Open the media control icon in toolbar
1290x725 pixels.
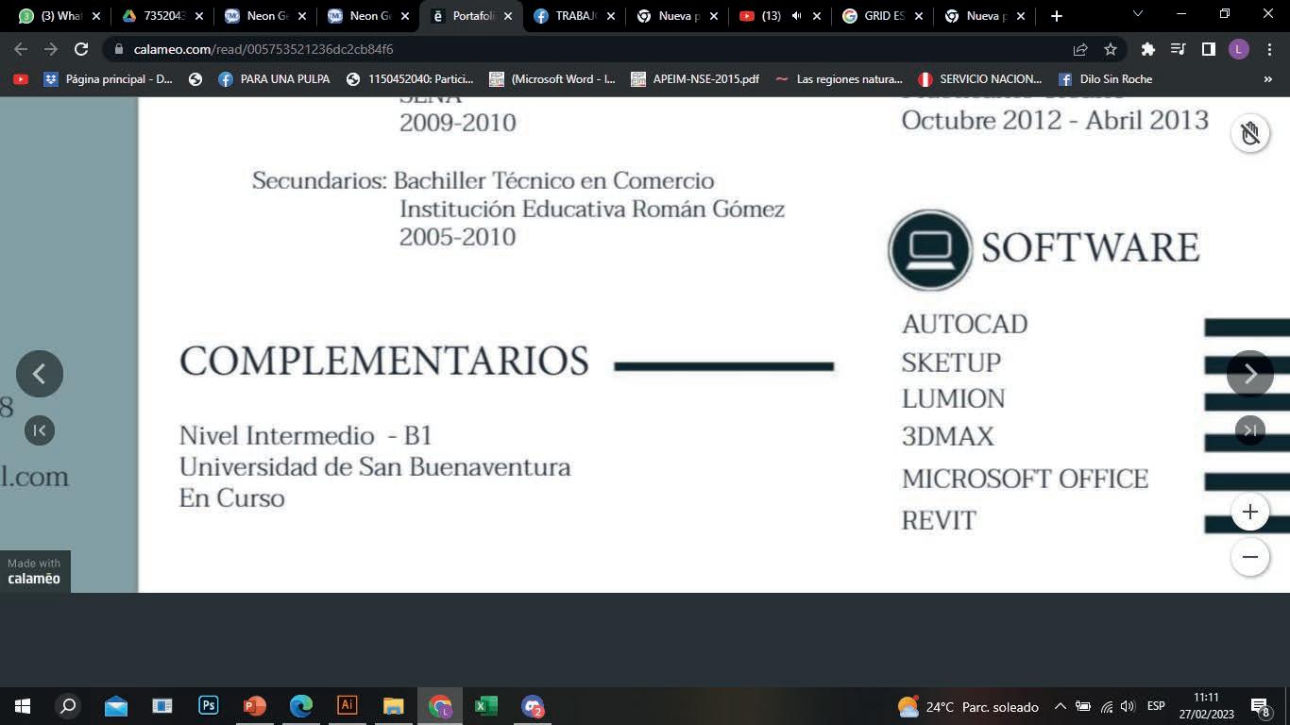pos(1178,49)
